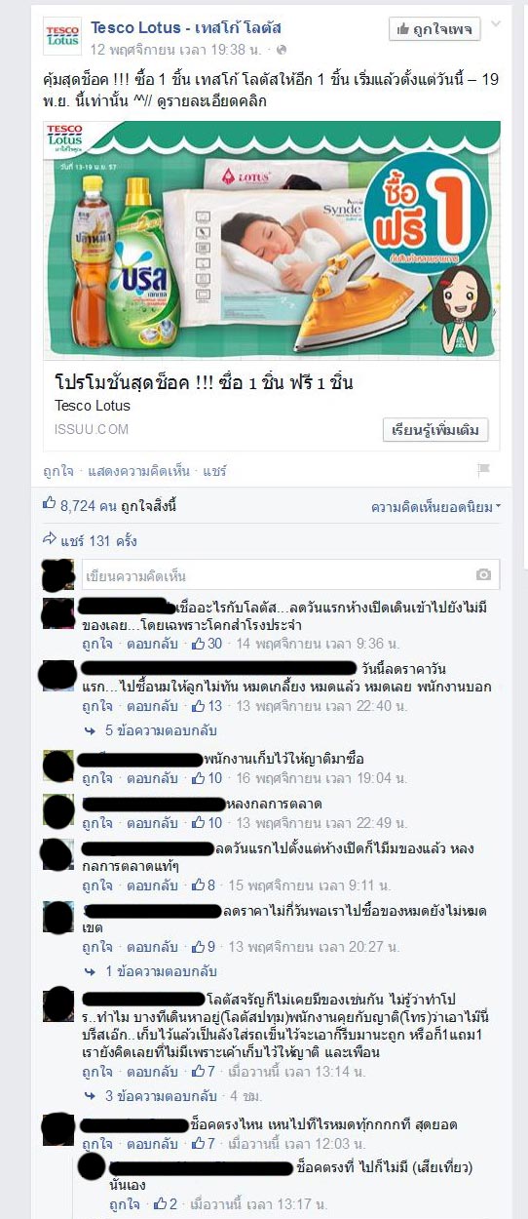528x1219 pixels.
Task: Click the Tesco Lotus page profile logo
Action: (x=61, y=37)
